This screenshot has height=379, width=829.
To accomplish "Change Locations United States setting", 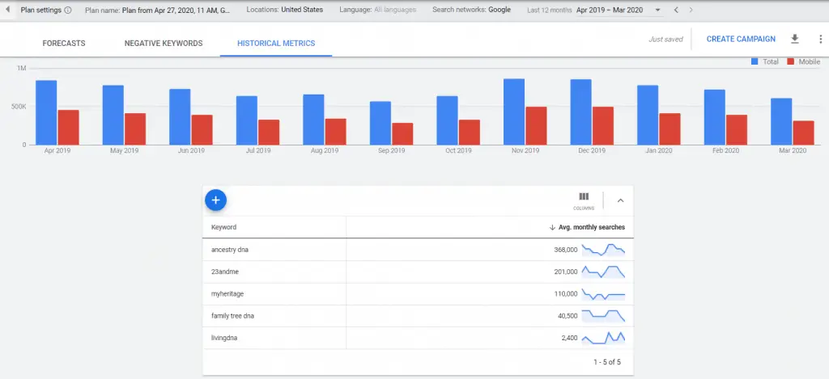I will pyautogui.click(x=284, y=10).
